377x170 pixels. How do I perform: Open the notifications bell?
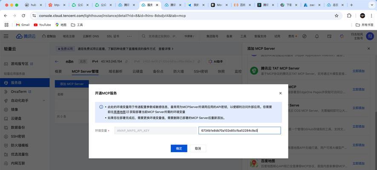point(317,36)
